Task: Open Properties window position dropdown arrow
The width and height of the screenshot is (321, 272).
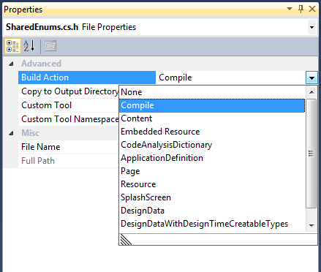Action: point(290,9)
